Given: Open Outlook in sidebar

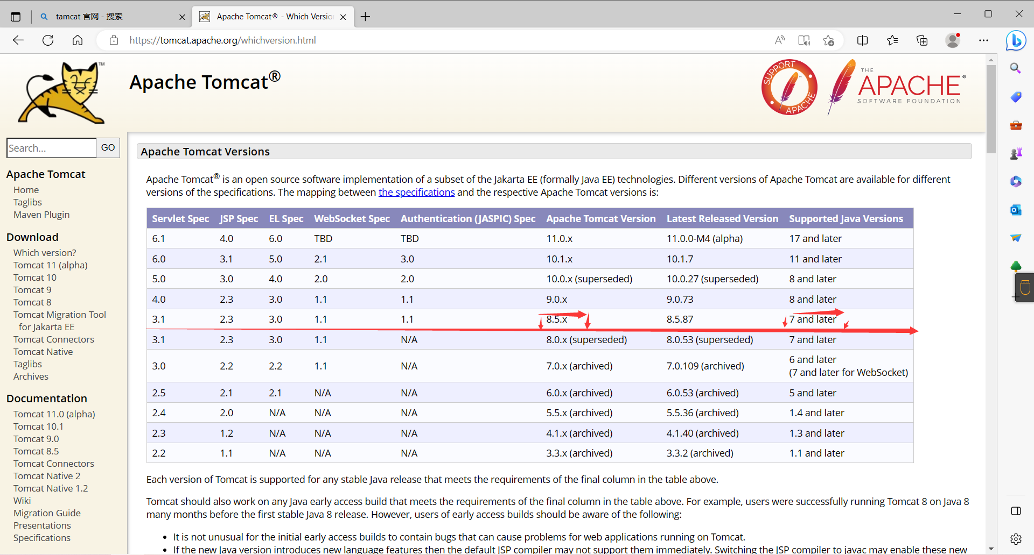Looking at the screenshot, I should click(1016, 210).
